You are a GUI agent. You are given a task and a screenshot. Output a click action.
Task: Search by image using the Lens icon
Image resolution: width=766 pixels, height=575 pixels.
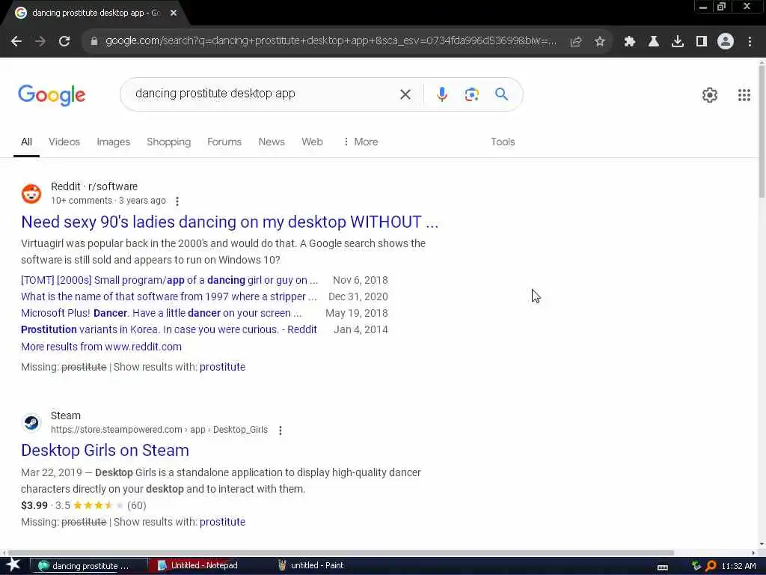click(x=471, y=94)
